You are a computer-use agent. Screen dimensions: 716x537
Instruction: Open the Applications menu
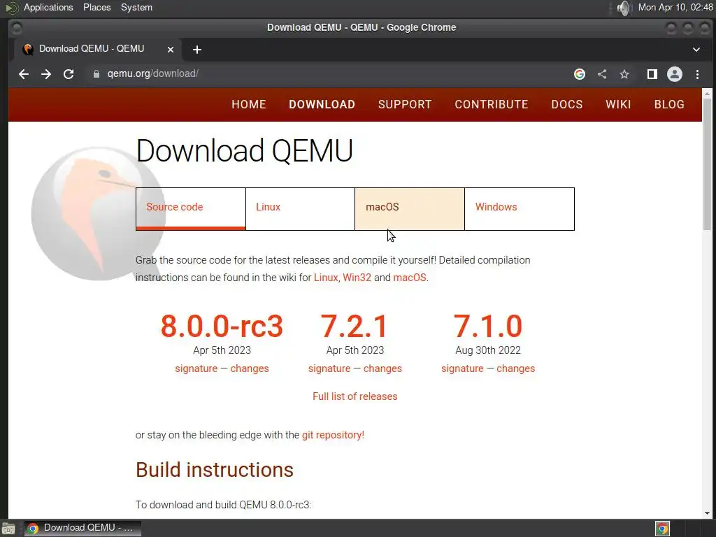(x=48, y=7)
